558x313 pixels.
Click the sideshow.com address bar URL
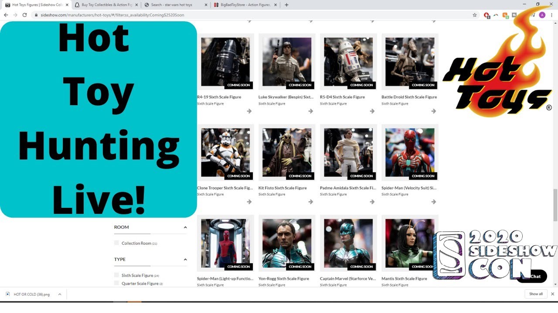112,15
